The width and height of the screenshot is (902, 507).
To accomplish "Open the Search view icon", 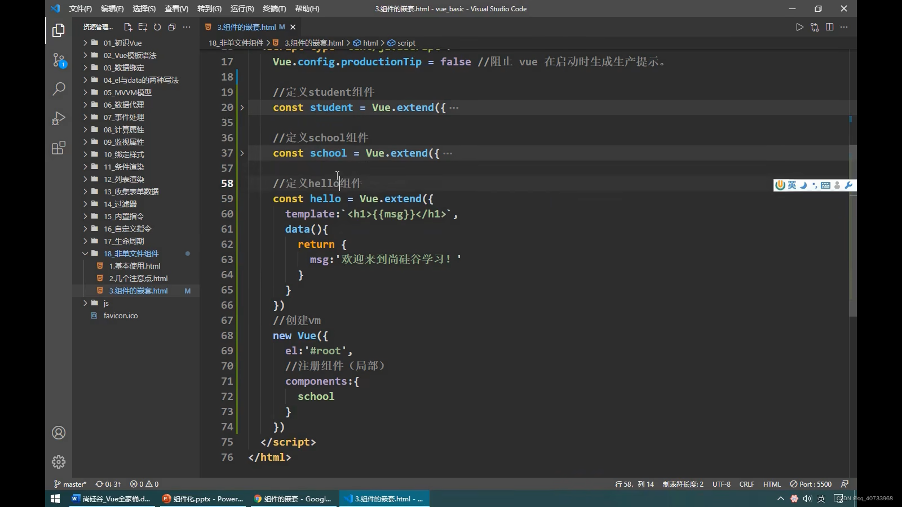I will (59, 89).
